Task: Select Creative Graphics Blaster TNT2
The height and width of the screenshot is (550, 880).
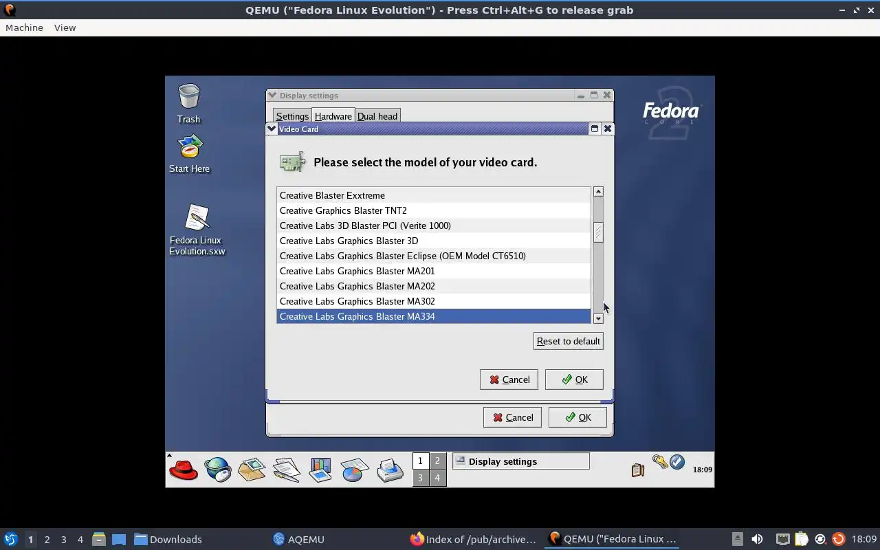Action: 434,210
